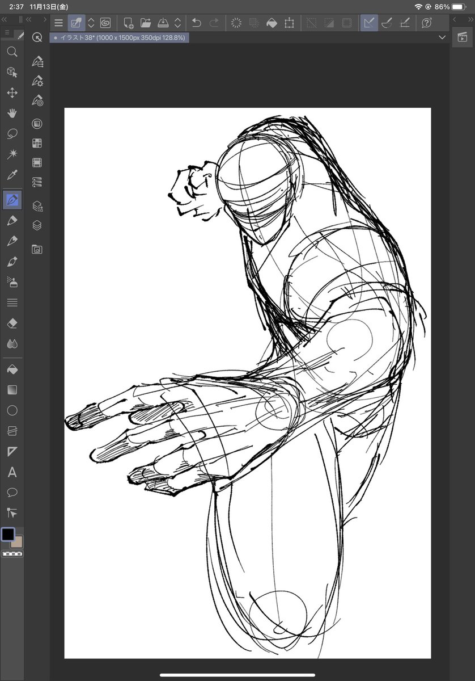Select the Blend droplets tool
Viewport: 475px width, 681px height.
tap(12, 343)
